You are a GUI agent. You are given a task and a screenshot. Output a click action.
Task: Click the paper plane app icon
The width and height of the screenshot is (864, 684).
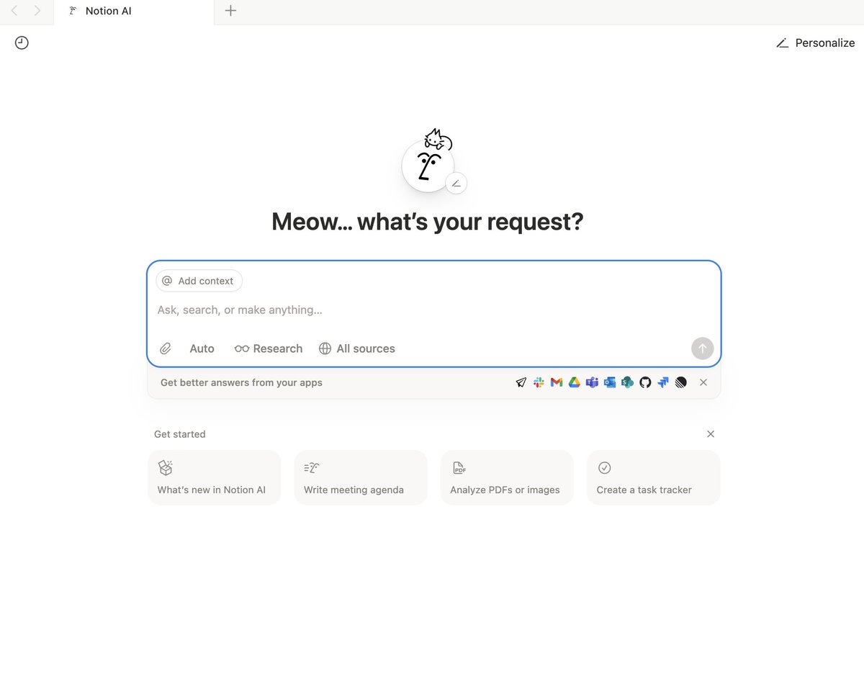[521, 382]
